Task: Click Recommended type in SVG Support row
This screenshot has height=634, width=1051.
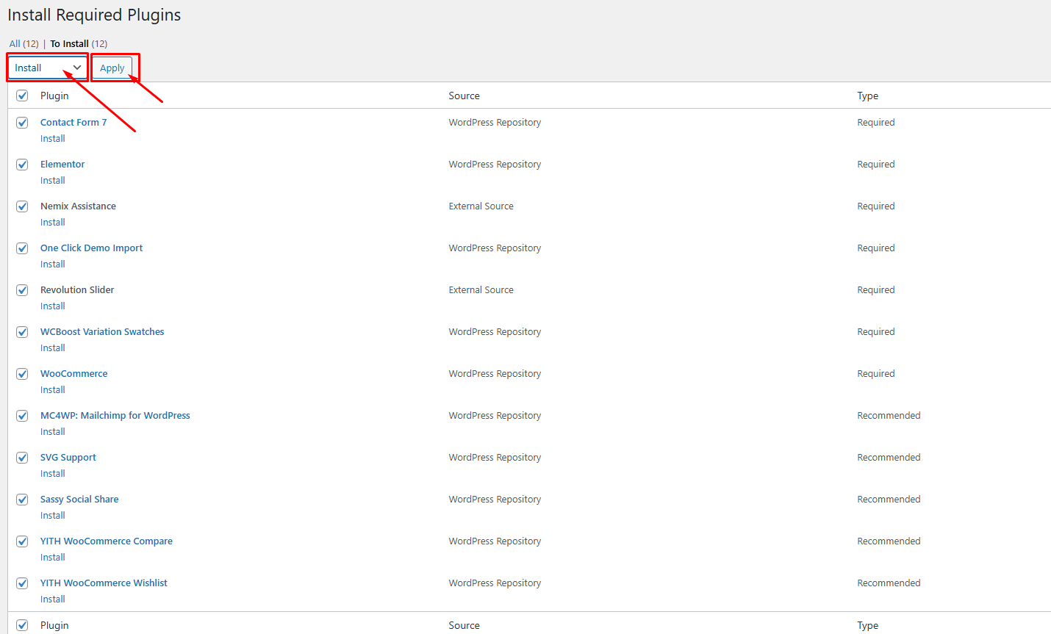Action: pyautogui.click(x=889, y=458)
